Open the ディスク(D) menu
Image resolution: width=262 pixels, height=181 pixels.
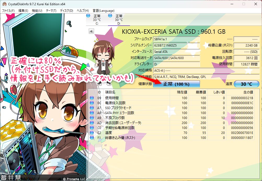(66, 11)
